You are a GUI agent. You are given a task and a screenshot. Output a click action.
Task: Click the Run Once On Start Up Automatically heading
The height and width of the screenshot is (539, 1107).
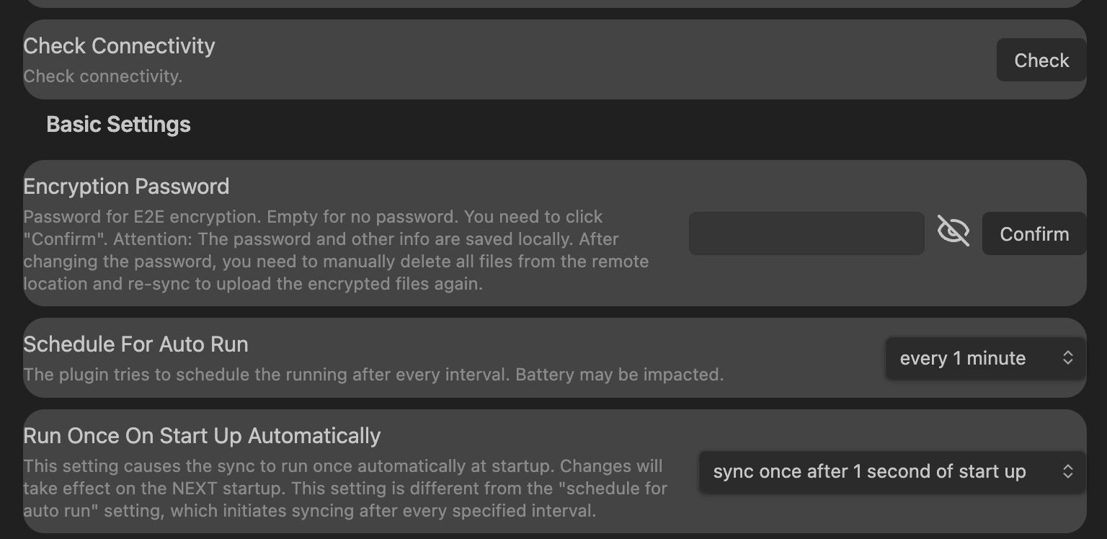pyautogui.click(x=202, y=435)
